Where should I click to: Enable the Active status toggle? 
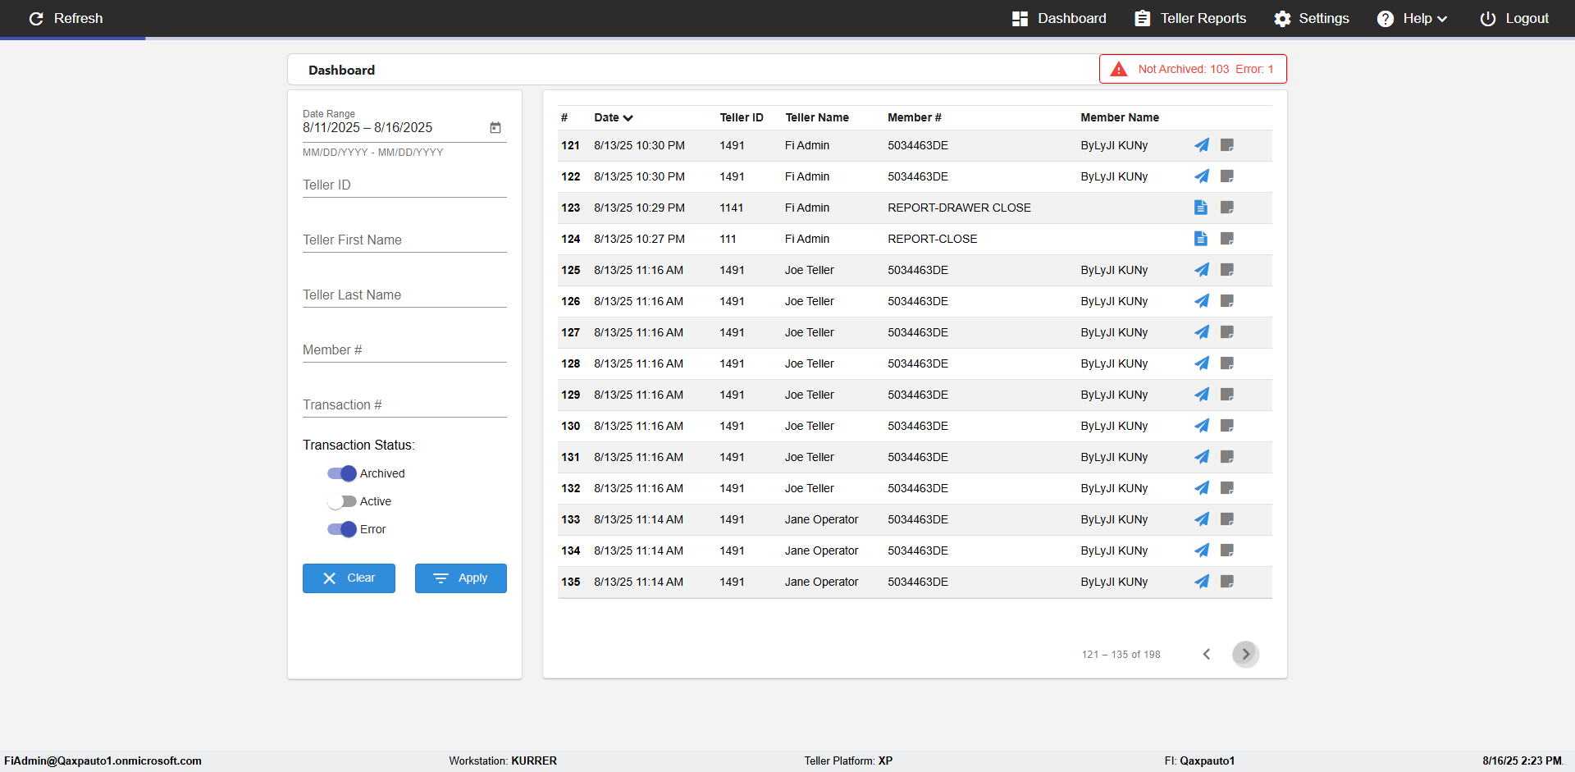click(342, 501)
